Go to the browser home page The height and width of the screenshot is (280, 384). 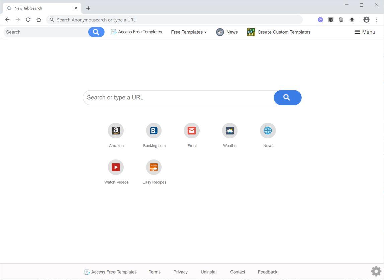tap(39, 20)
